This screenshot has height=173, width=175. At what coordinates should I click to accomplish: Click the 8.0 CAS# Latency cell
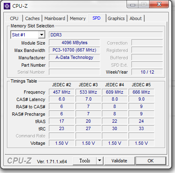coord(115,99)
